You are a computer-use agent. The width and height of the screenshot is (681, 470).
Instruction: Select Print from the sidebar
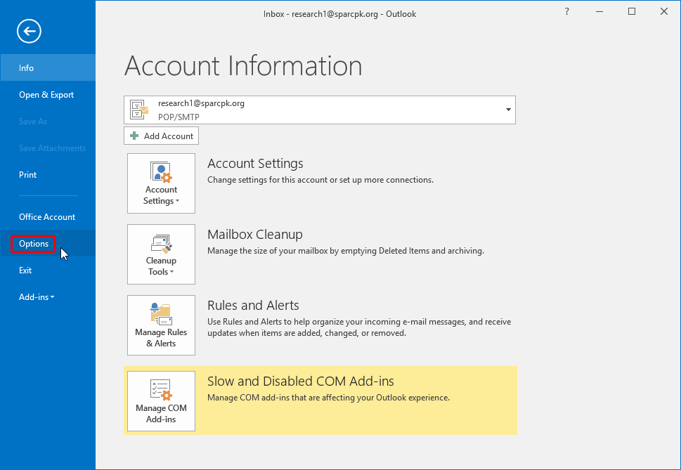(28, 175)
